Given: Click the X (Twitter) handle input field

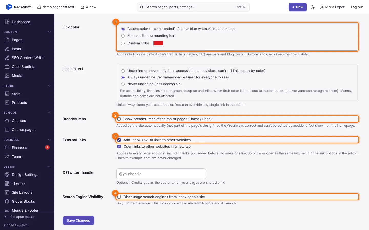Looking at the screenshot, I should 161,174.
